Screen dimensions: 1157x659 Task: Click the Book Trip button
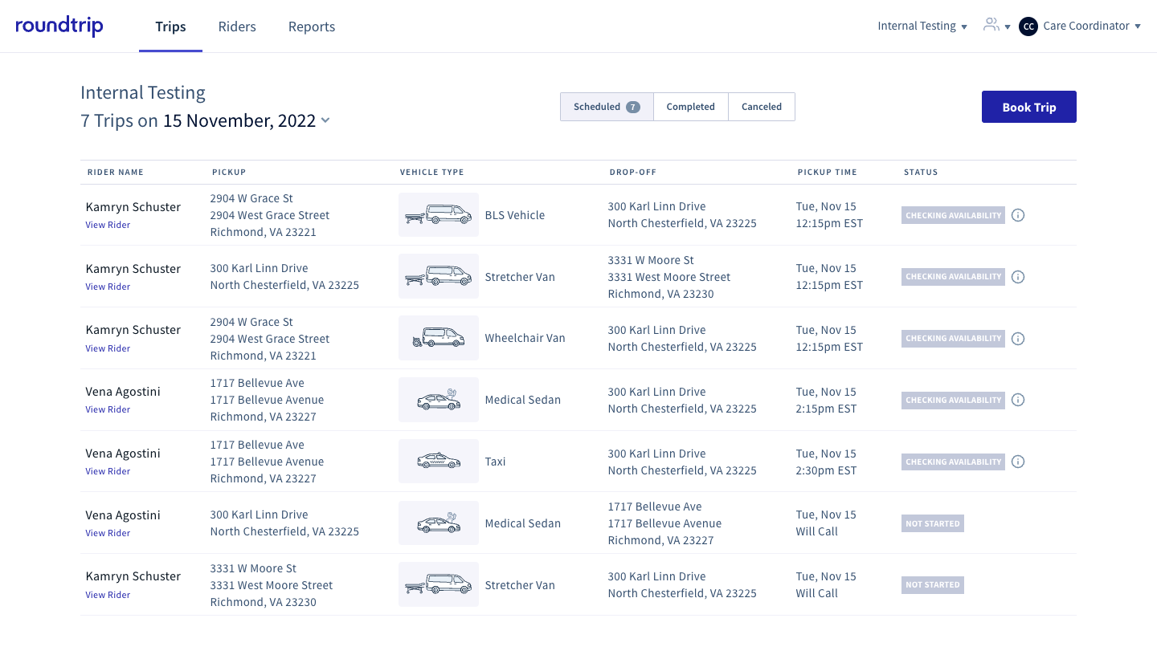click(x=1029, y=107)
